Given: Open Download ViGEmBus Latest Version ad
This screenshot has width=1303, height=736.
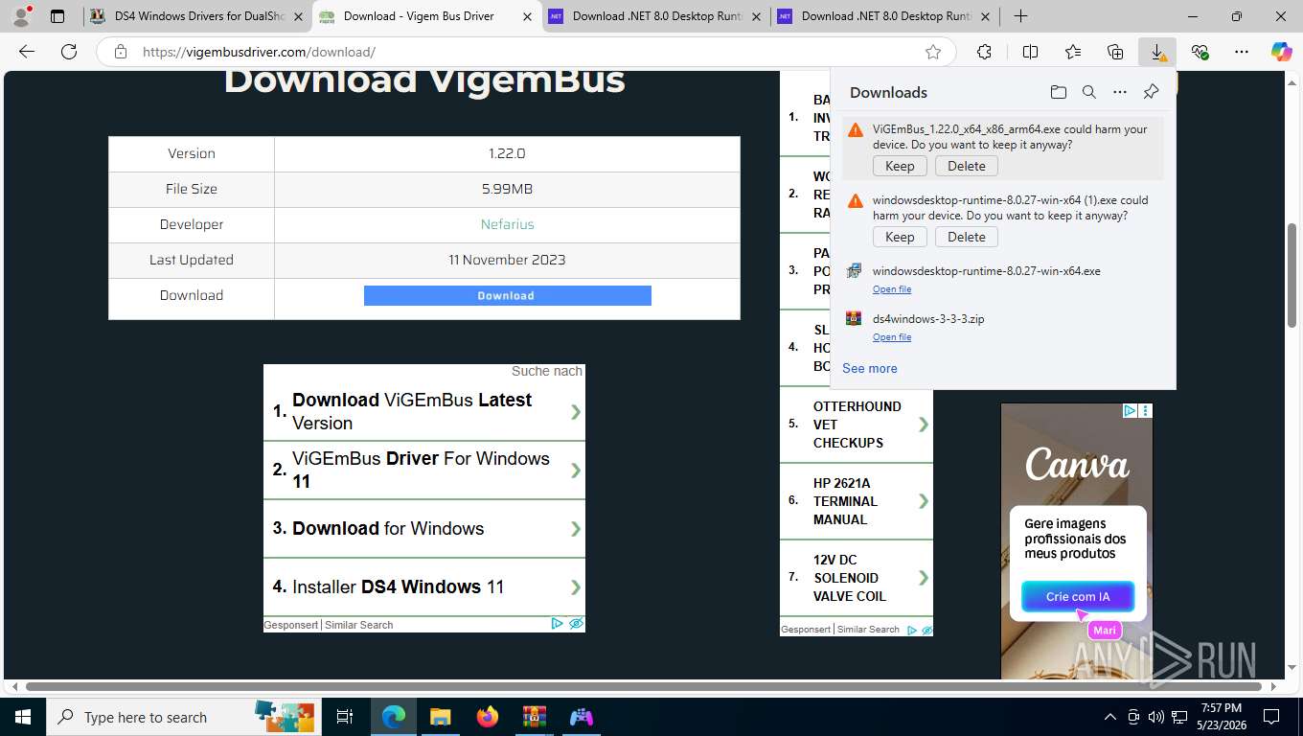Looking at the screenshot, I should click(x=424, y=411).
